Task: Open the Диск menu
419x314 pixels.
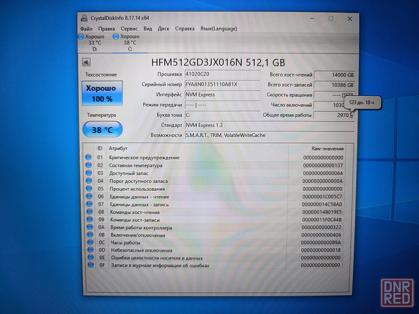Action: point(164,29)
